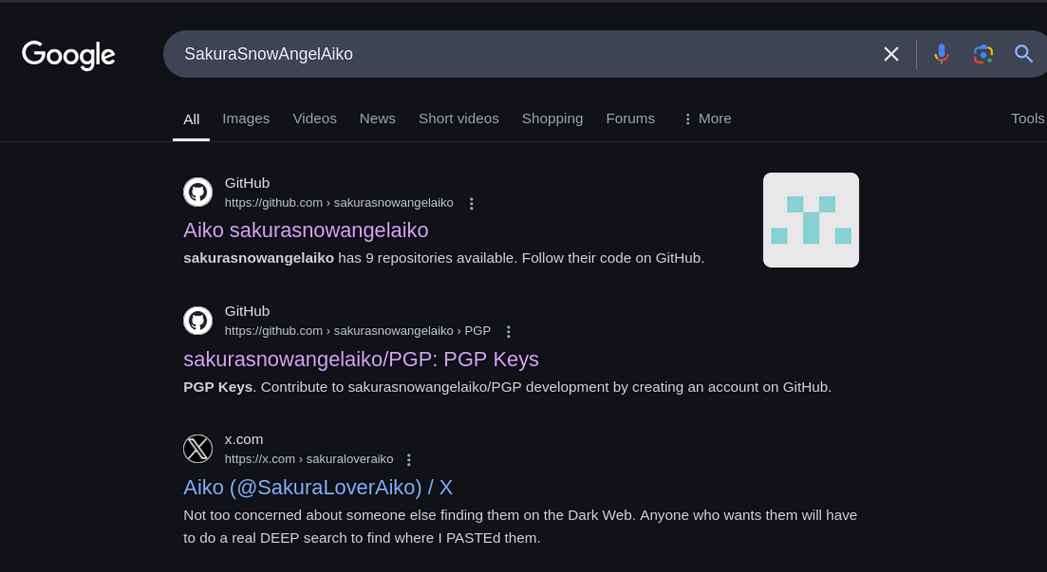Select the All tab
1047x572 pixels.
(191, 120)
